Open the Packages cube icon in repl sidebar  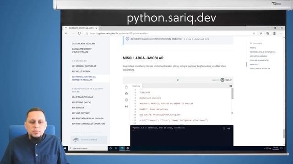click(x=126, y=93)
